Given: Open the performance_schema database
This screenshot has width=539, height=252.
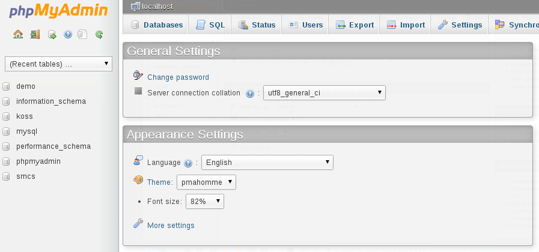Looking at the screenshot, I should tap(53, 146).
